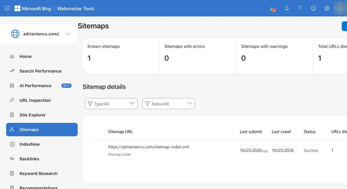Click the BETA badge

tap(66, 86)
